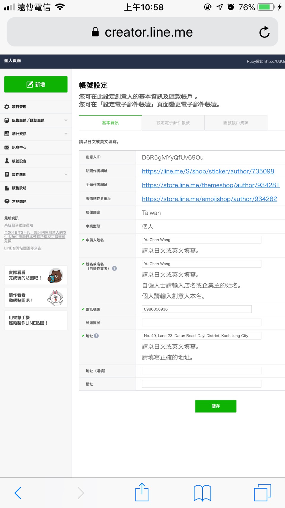The image size is (285, 508).
Task: Tap the Safari share icon
Action: coord(142,492)
